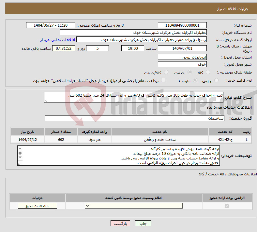Click the ساخت جاده و راه‌آهن cell
This screenshot has height=232, width=257.
pos(160,140)
